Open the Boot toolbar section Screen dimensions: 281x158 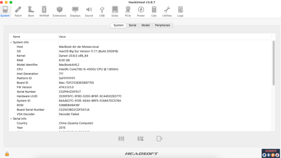tap(31, 12)
